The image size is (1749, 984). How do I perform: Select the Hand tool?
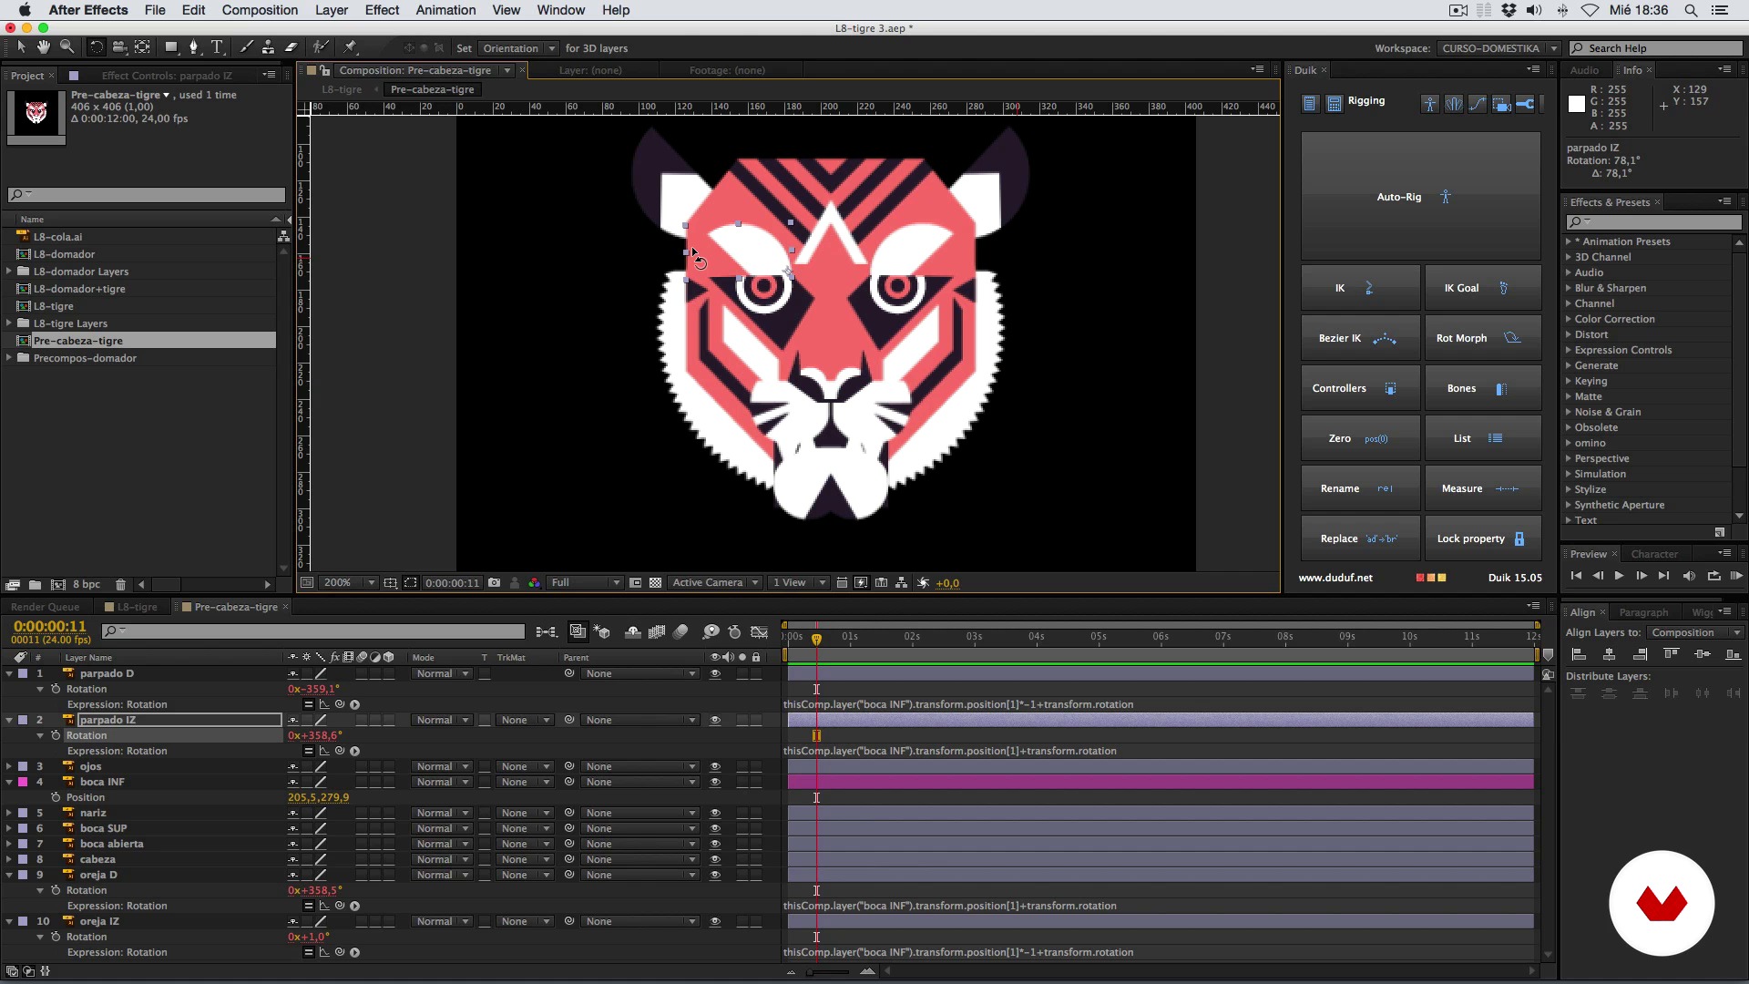(44, 47)
